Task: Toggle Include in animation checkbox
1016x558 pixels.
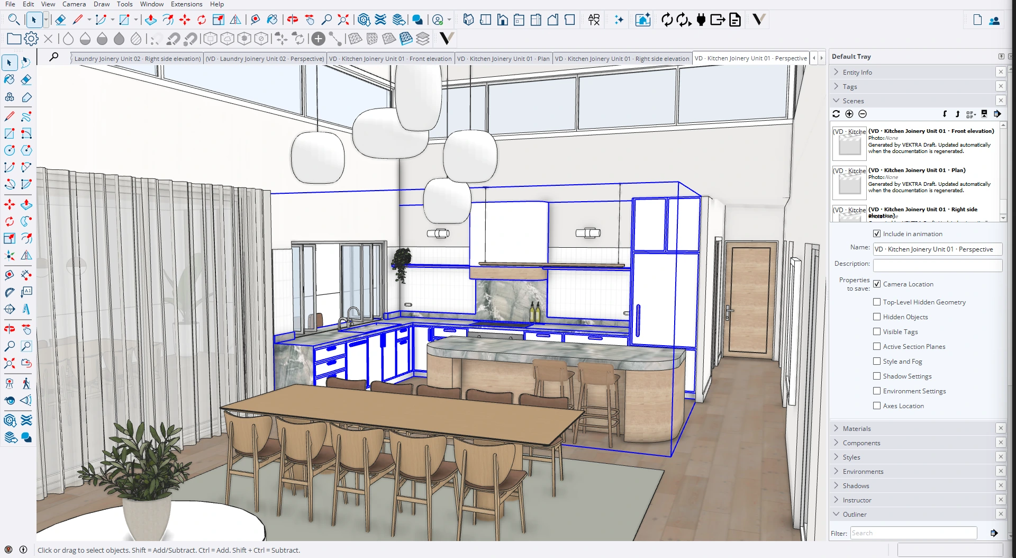Action: click(877, 233)
